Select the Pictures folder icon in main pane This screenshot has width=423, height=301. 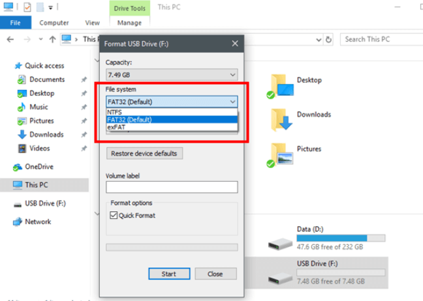pos(280,155)
